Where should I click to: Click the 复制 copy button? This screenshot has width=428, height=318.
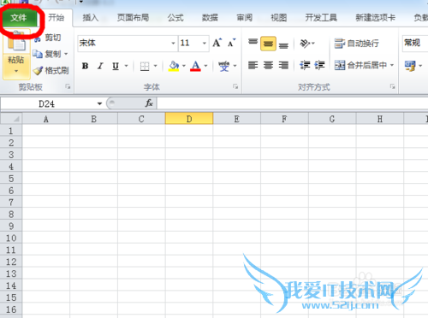pyautogui.click(x=47, y=54)
